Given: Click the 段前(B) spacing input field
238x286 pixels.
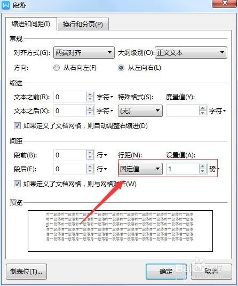Looking at the screenshot, I should click(70, 155).
